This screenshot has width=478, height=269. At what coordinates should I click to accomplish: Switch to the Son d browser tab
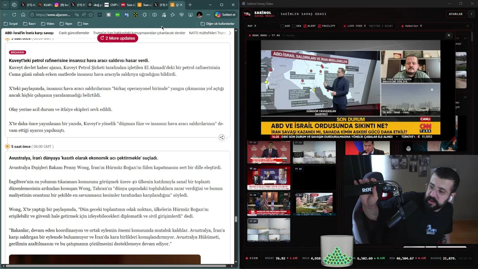pyautogui.click(x=128, y=5)
